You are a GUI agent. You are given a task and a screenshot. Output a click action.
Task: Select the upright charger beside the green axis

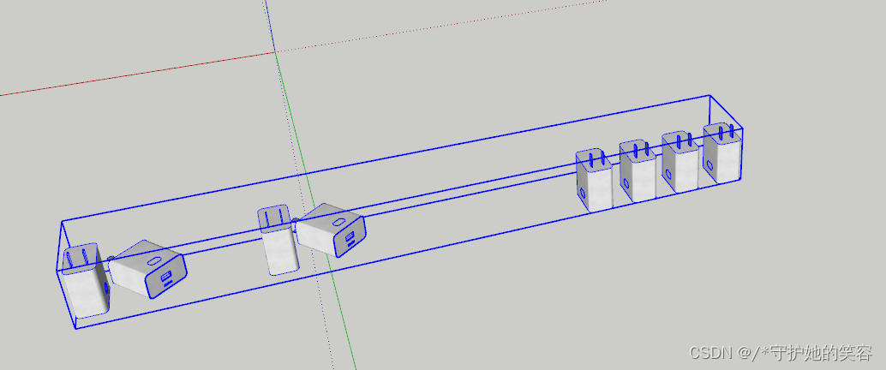click(x=278, y=240)
